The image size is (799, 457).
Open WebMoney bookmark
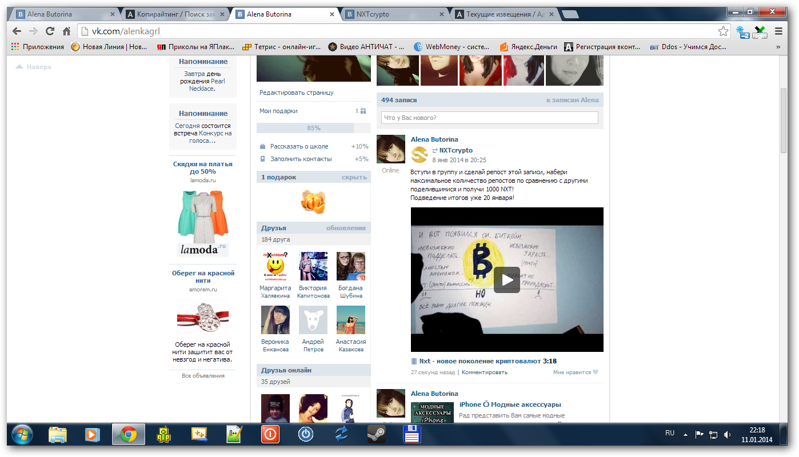[x=453, y=47]
